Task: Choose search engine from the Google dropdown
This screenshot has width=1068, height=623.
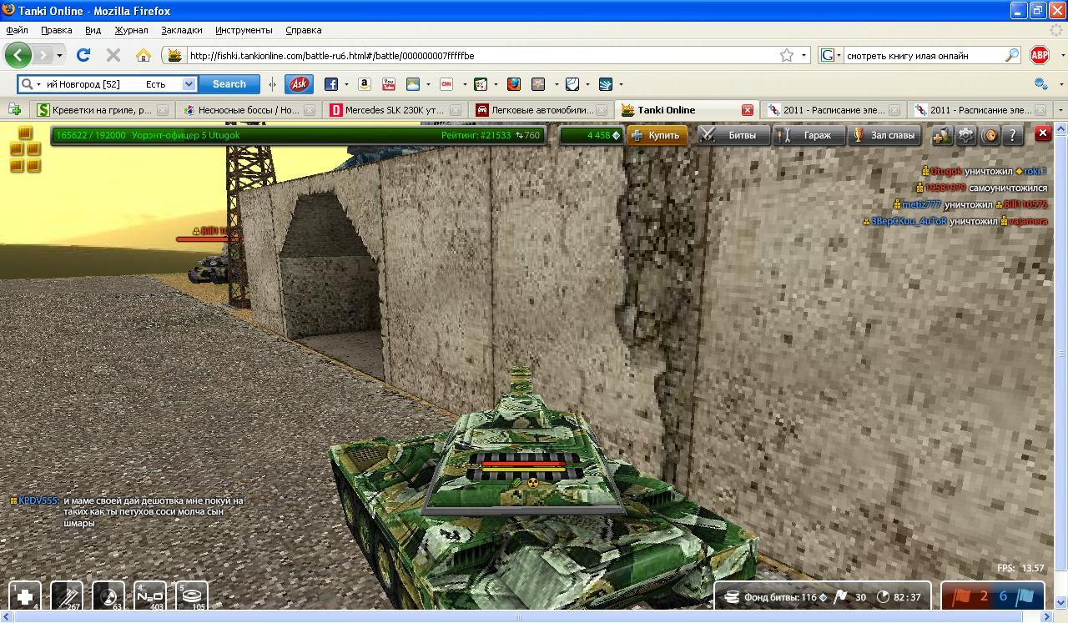Action: click(x=831, y=56)
